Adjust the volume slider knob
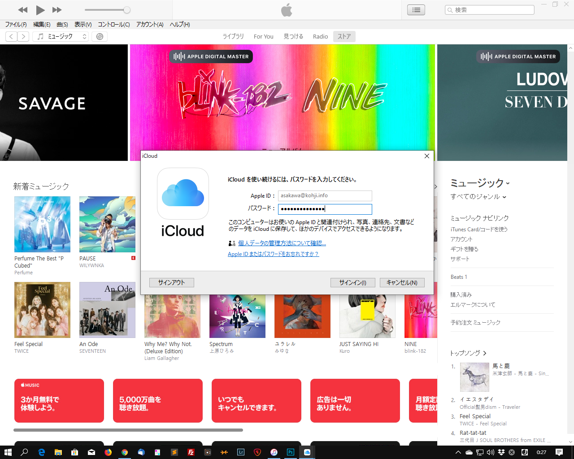The width and height of the screenshot is (574, 459). pyautogui.click(x=127, y=10)
